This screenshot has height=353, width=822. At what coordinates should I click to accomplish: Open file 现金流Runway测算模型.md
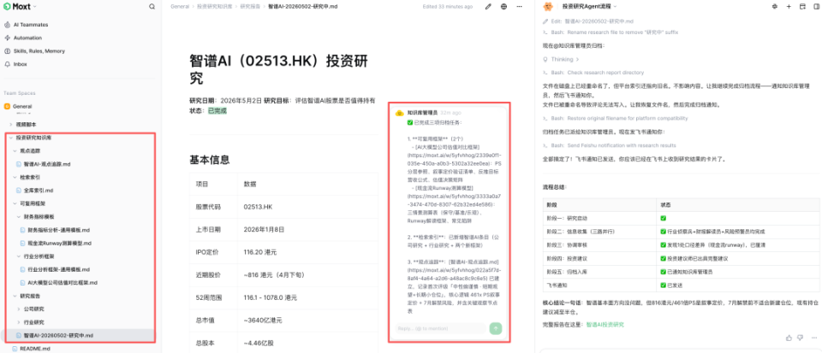click(59, 244)
